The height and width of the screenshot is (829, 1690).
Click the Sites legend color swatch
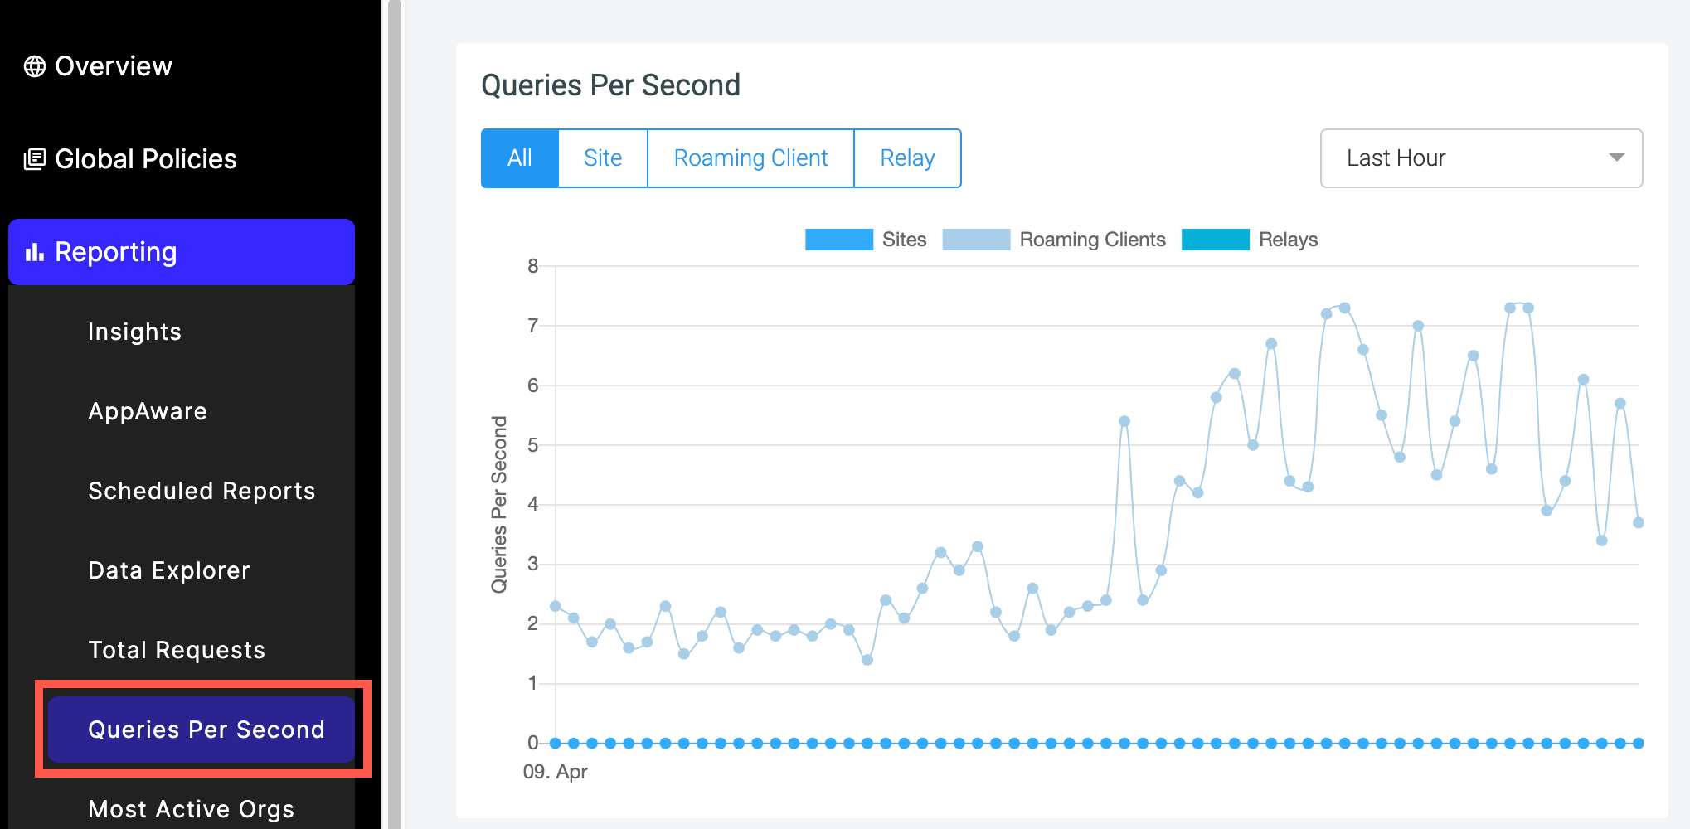click(838, 240)
